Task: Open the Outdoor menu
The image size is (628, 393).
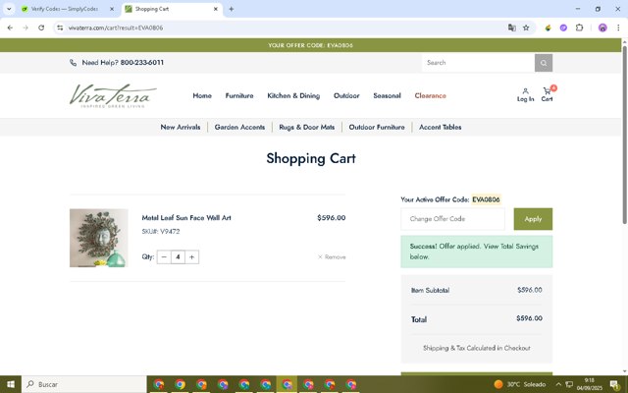Action: [x=346, y=95]
